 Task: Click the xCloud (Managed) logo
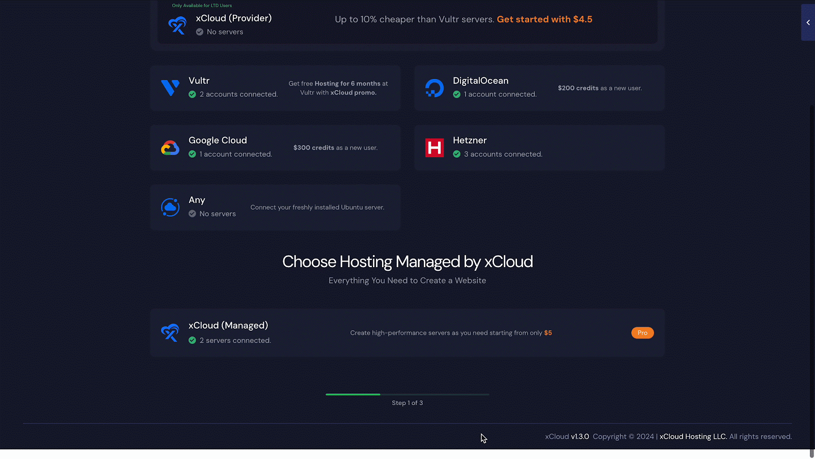tap(170, 332)
